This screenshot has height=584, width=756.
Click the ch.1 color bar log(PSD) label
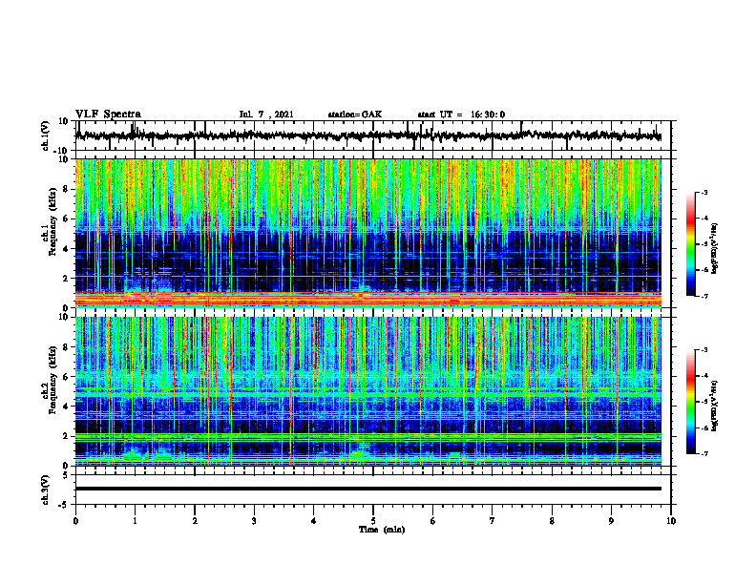tap(715, 249)
